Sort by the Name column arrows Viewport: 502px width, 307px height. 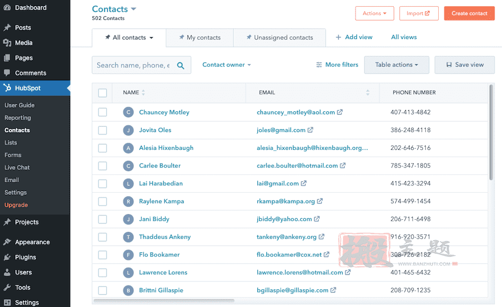pyautogui.click(x=143, y=92)
